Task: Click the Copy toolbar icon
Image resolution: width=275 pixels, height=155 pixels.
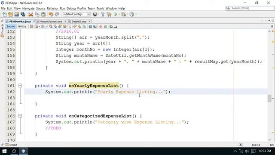Action: coord(37,14)
